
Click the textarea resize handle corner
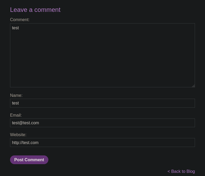[x=193, y=86]
